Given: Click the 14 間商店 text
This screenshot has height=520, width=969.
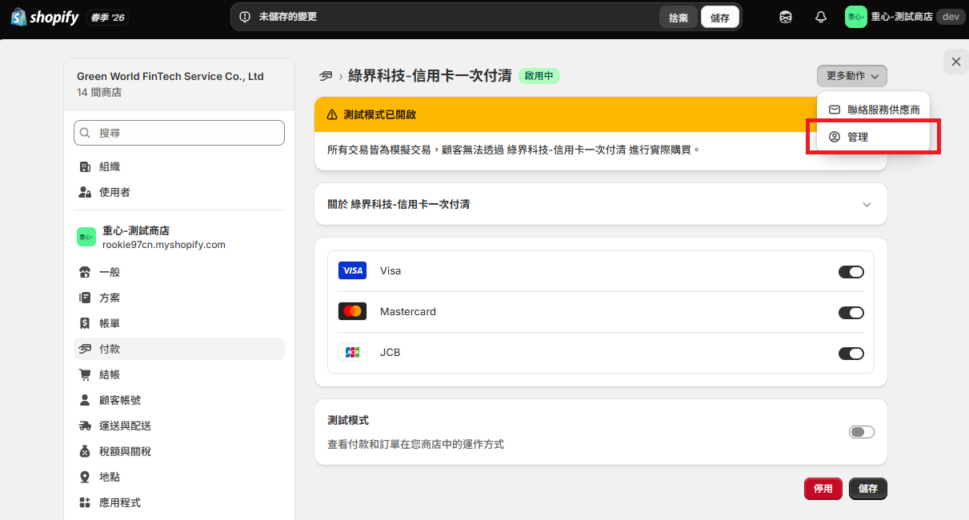Looking at the screenshot, I should [x=99, y=93].
